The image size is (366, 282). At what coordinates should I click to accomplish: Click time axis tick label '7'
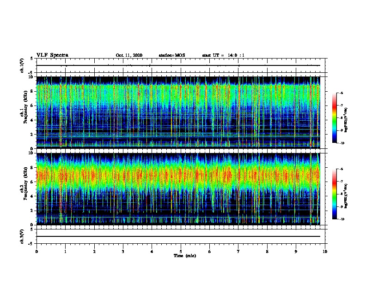coord(238,251)
